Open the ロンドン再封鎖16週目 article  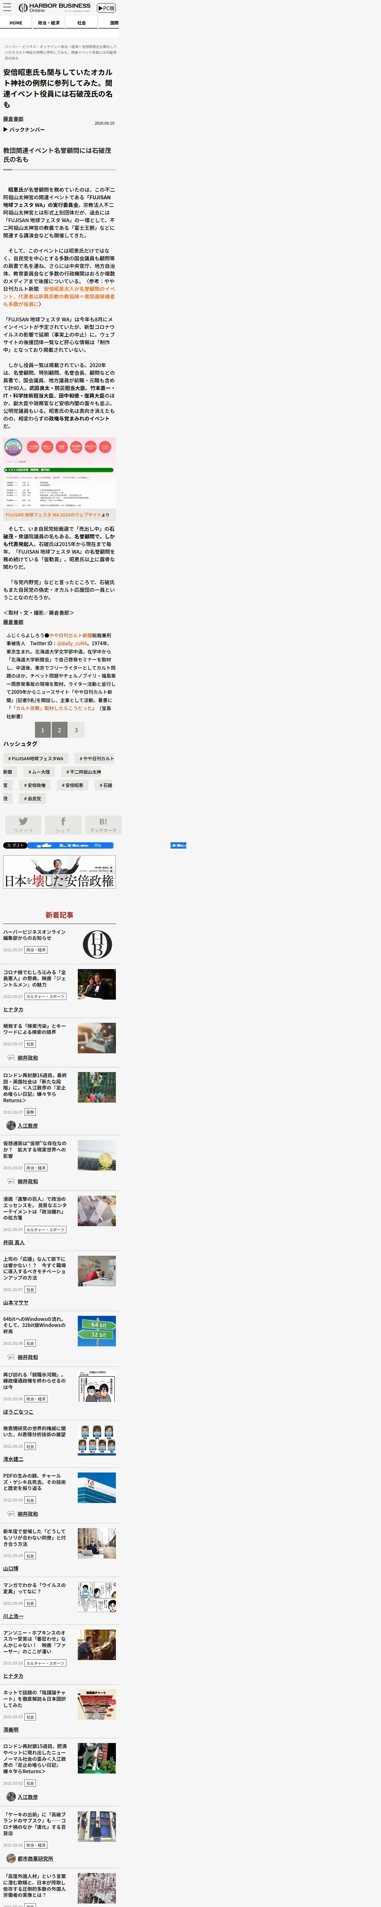[x=35, y=1088]
